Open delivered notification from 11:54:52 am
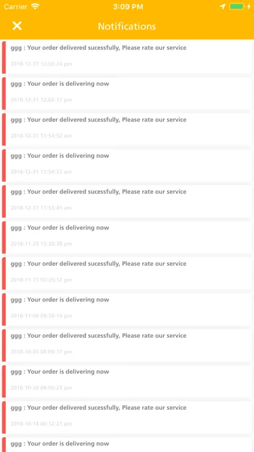254x452 pixels. click(x=127, y=129)
